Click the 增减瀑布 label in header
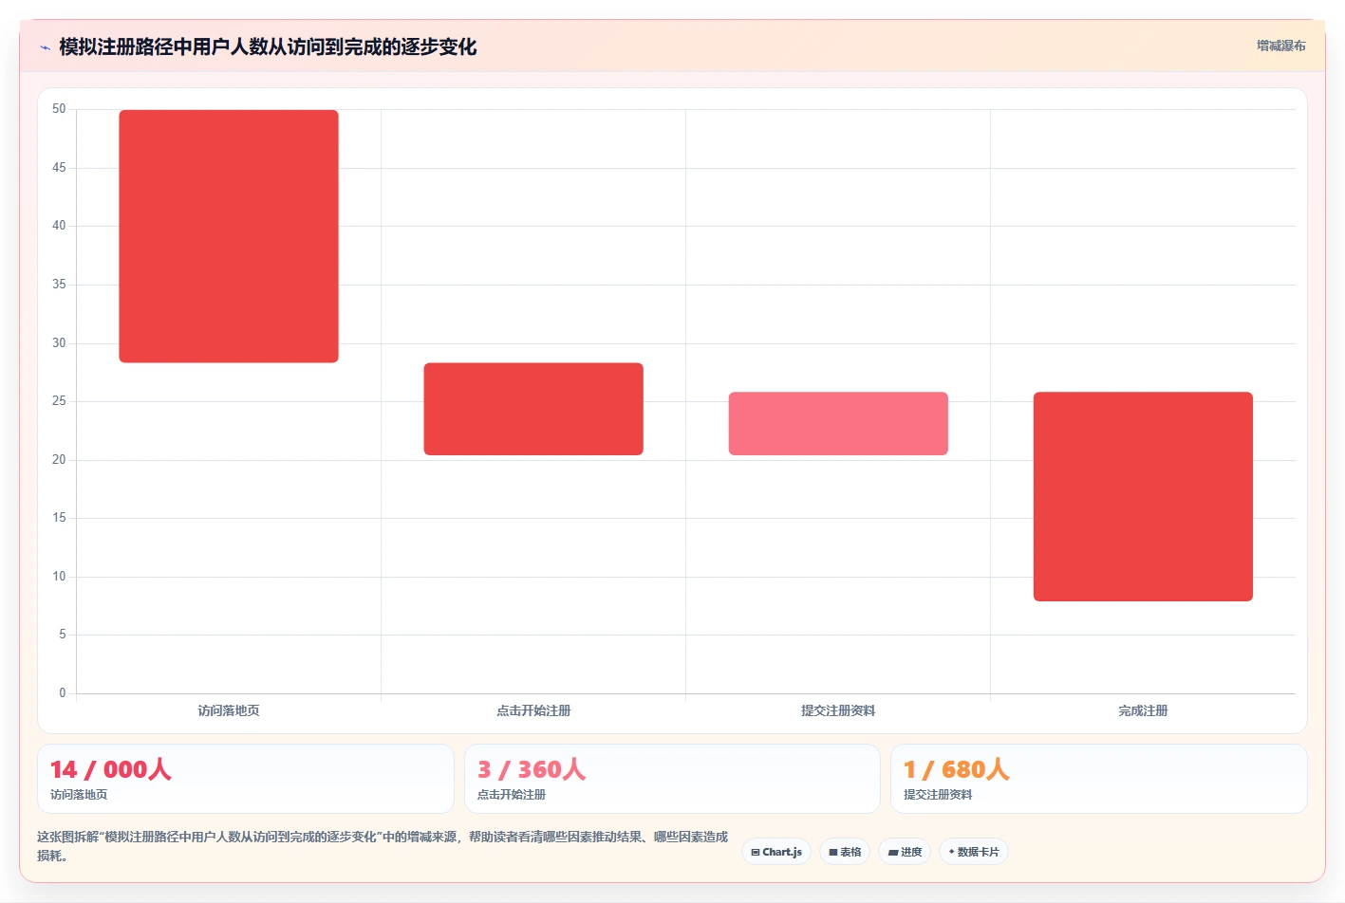 (x=1280, y=46)
